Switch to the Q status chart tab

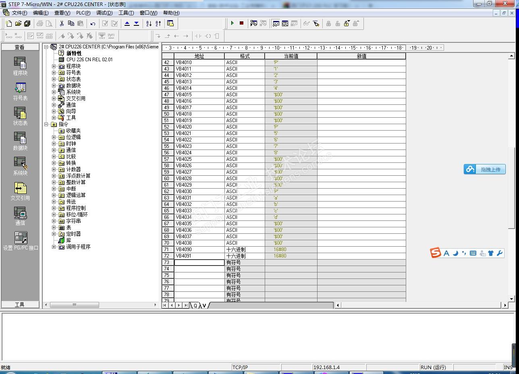point(195,305)
